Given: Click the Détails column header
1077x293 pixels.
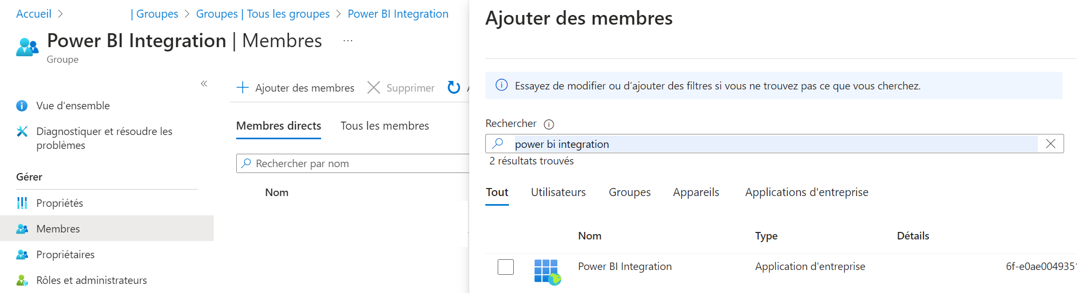Looking at the screenshot, I should pos(913,236).
